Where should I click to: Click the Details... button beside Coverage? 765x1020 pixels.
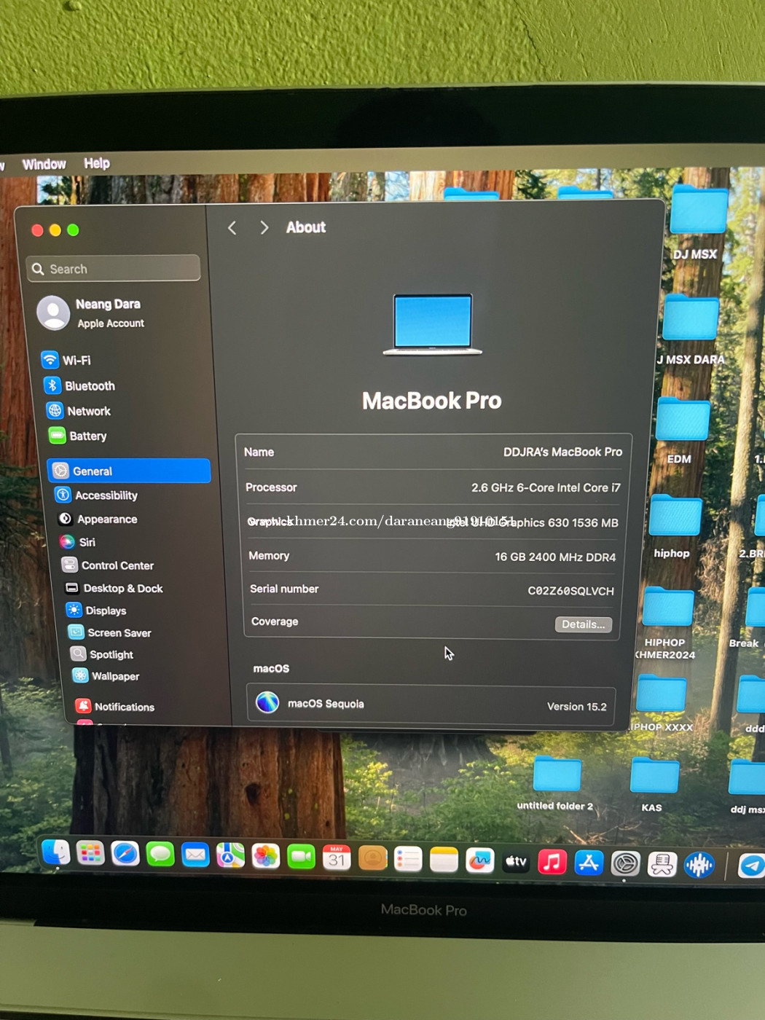pyautogui.click(x=584, y=624)
